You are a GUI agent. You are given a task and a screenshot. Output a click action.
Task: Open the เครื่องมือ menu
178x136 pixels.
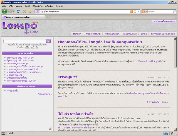tap(49, 6)
